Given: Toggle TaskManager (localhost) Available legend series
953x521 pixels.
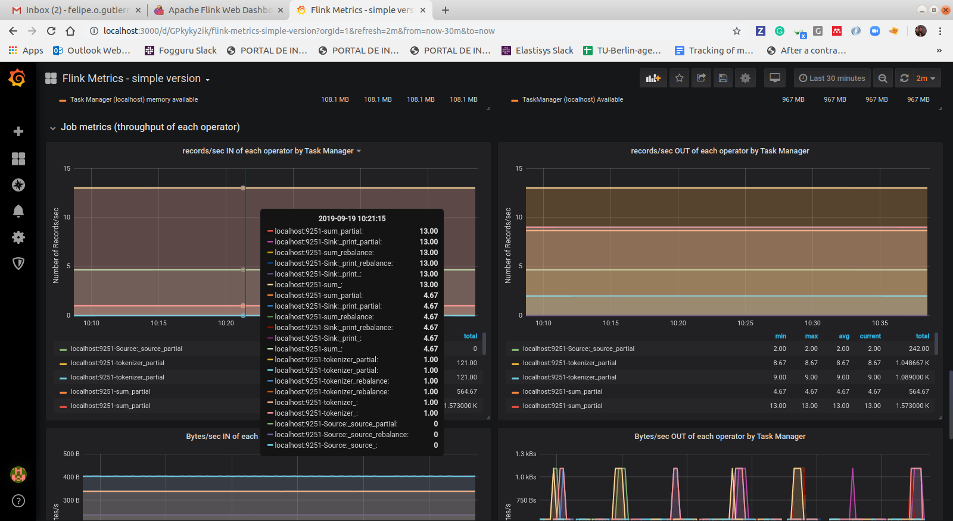Looking at the screenshot, I should point(572,100).
